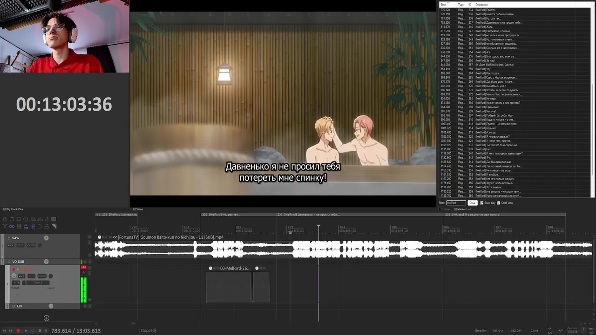Adjust the VO DUB volume knob
The image size is (596, 335).
tap(46, 261)
